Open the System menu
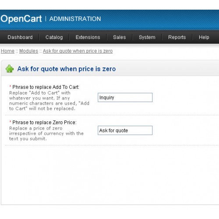The height and width of the screenshot is (219, 219). click(x=147, y=37)
